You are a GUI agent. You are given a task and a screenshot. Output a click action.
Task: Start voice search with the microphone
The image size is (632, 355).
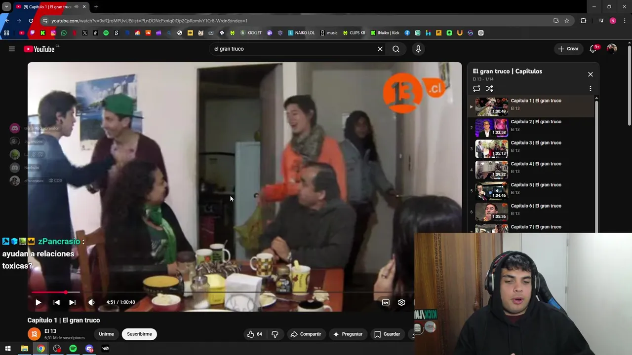click(x=418, y=49)
